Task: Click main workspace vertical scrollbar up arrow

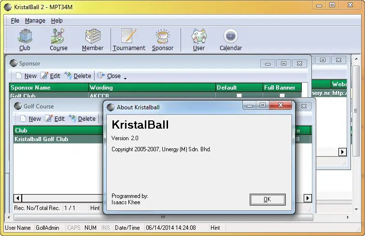Action: click(x=356, y=59)
